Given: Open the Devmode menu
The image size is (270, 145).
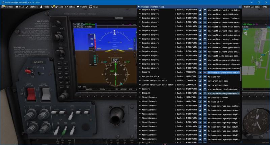Looking at the screenshot, I should (7, 7).
